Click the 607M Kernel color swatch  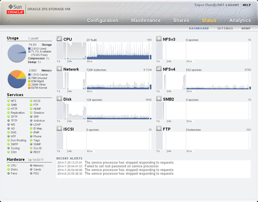coord(29,88)
